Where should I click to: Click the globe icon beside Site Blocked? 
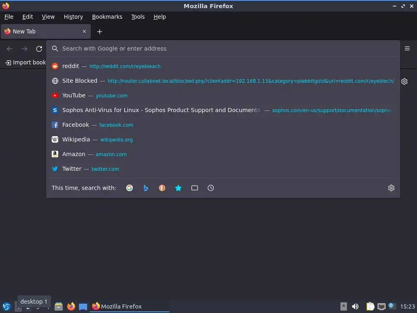pyautogui.click(x=55, y=81)
